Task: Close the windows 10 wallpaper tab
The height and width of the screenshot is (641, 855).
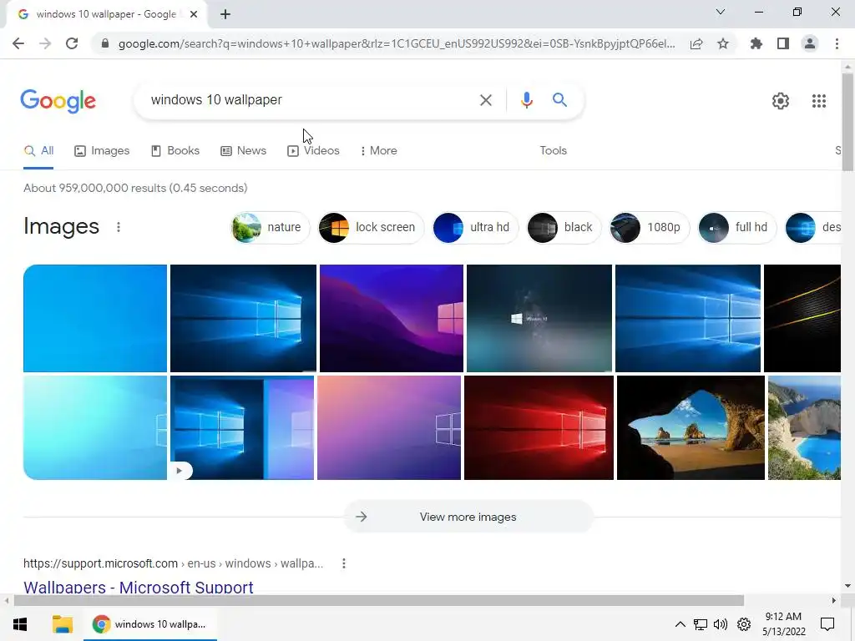Action: [x=194, y=14]
